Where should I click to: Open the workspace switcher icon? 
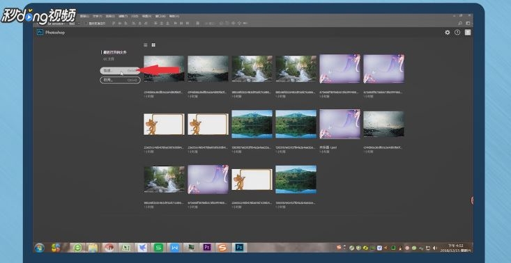(x=468, y=24)
